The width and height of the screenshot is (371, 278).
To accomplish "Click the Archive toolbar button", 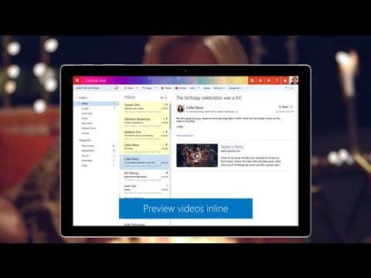I will pos(181,88).
